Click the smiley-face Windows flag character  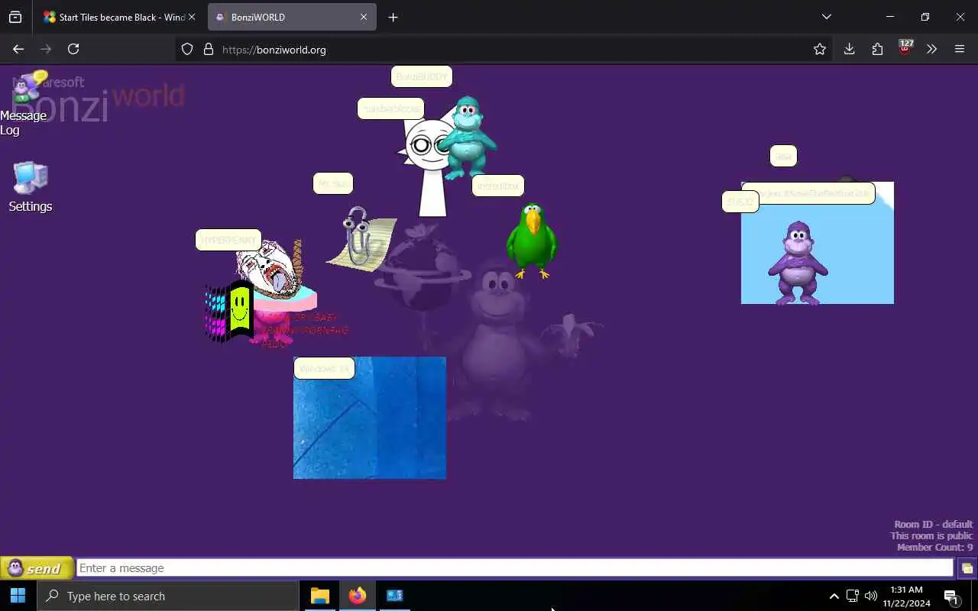click(229, 312)
